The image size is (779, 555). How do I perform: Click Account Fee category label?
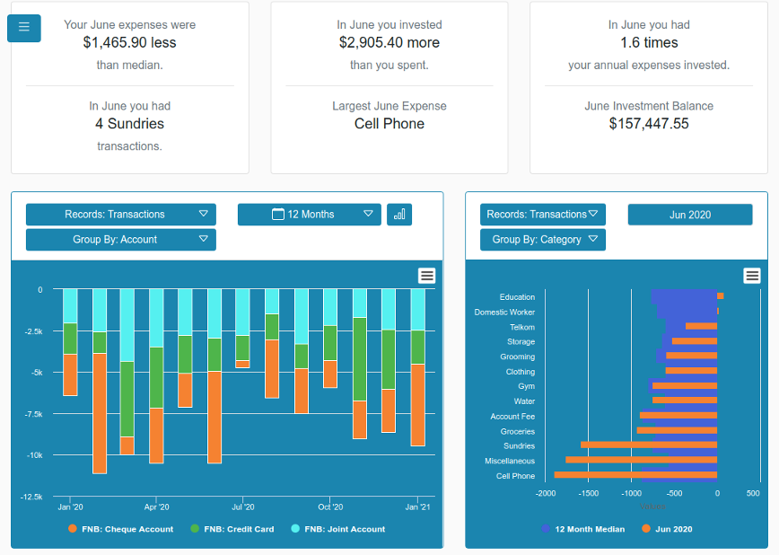(x=512, y=417)
